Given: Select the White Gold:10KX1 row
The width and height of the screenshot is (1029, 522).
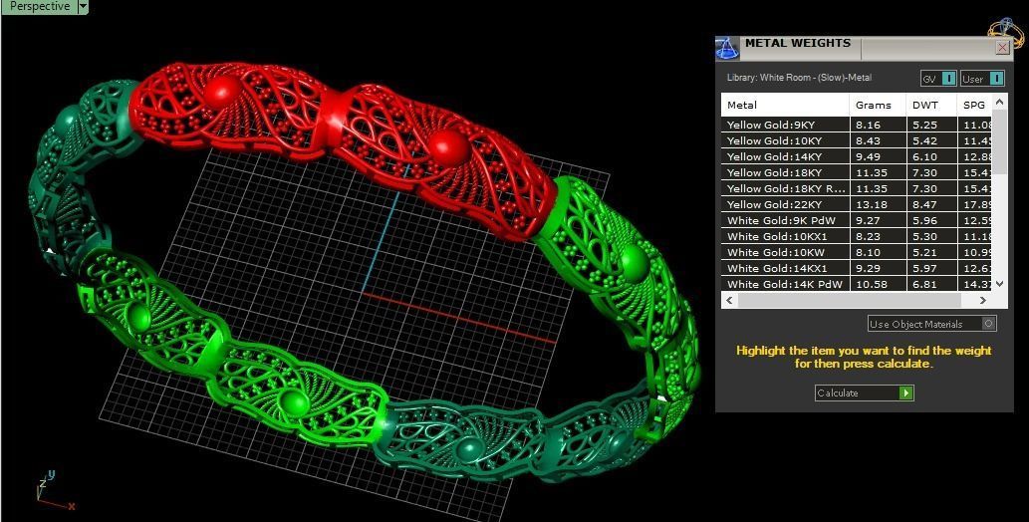Looking at the screenshot, I should (856, 236).
